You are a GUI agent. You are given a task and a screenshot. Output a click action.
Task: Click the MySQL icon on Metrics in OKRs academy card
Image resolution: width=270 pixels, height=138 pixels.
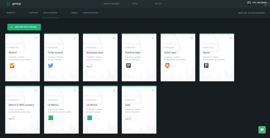click(12, 118)
